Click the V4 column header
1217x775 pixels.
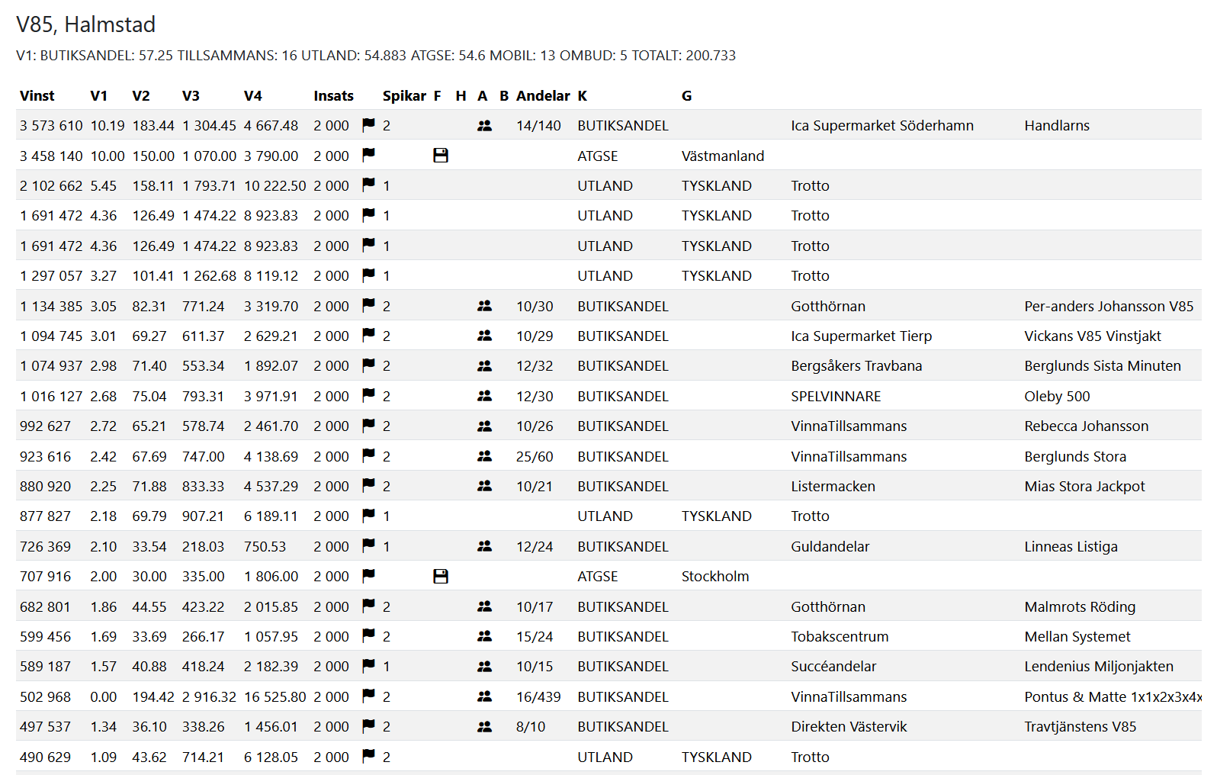point(252,95)
